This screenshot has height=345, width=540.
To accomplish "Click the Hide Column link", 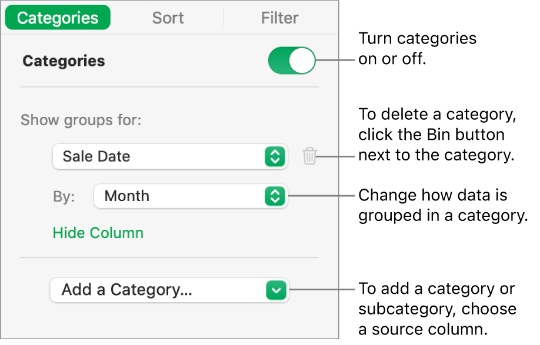I will [x=98, y=233].
